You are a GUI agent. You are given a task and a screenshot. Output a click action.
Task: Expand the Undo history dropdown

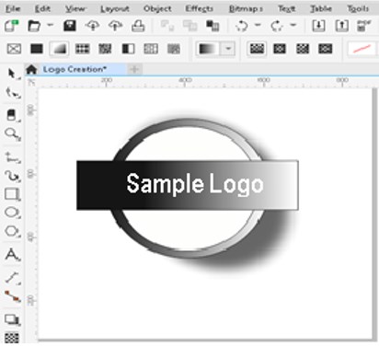click(x=258, y=25)
